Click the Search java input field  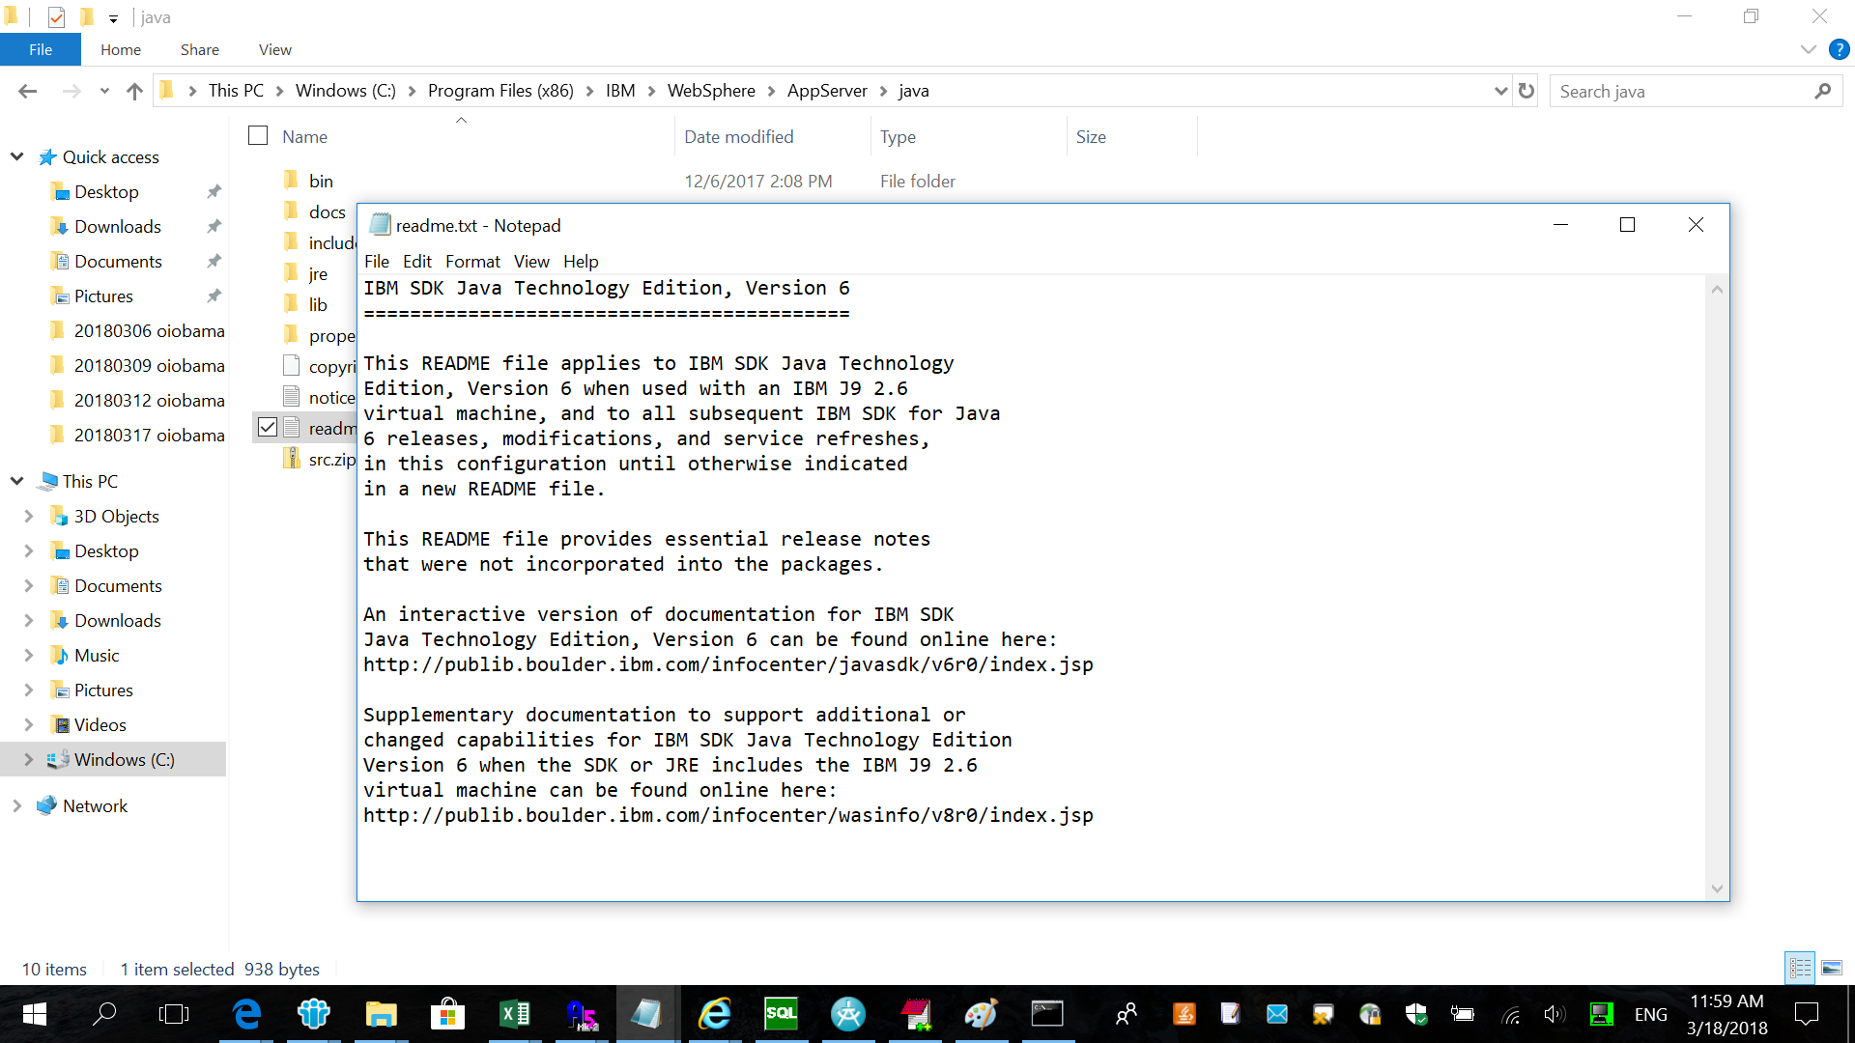pyautogui.click(x=1681, y=91)
